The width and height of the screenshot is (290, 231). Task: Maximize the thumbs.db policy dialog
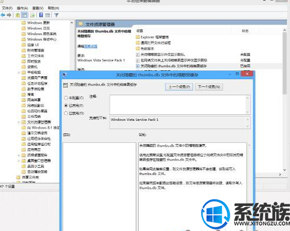click(237, 74)
